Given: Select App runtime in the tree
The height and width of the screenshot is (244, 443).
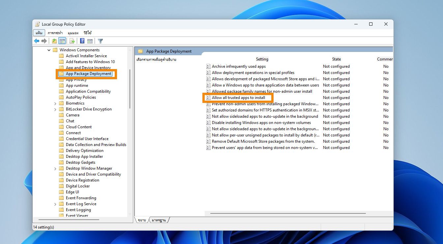Looking at the screenshot, I should click(x=77, y=85).
